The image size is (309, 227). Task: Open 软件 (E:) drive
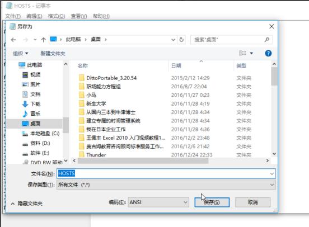pyautogui.click(x=40, y=153)
